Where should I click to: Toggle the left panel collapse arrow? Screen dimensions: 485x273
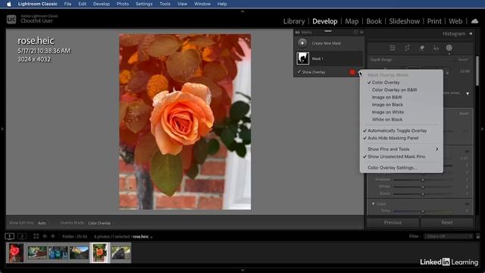tap(2, 129)
